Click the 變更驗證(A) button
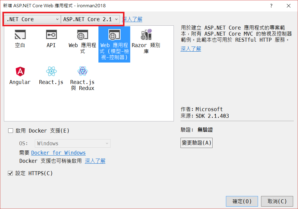 pos(197,143)
